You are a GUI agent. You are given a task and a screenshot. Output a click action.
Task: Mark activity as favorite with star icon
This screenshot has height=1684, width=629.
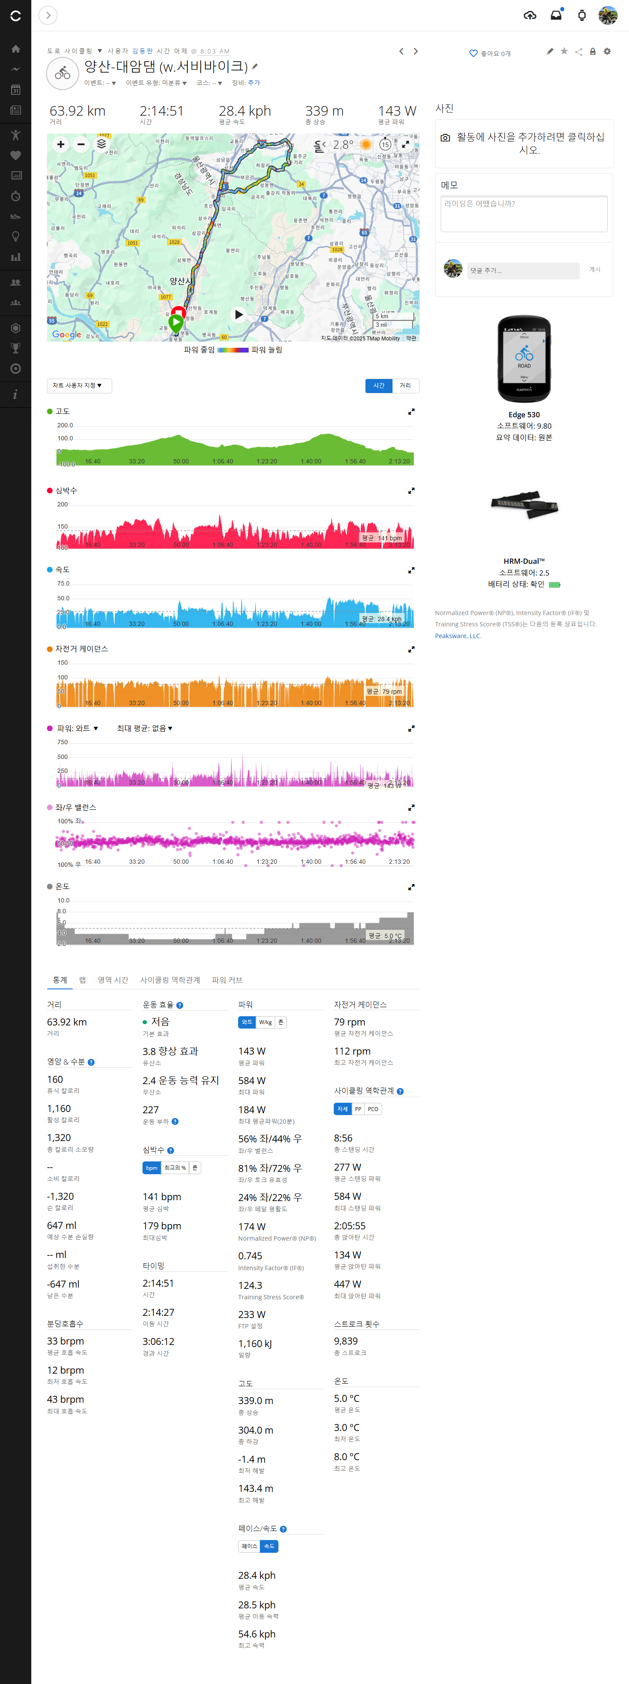564,51
